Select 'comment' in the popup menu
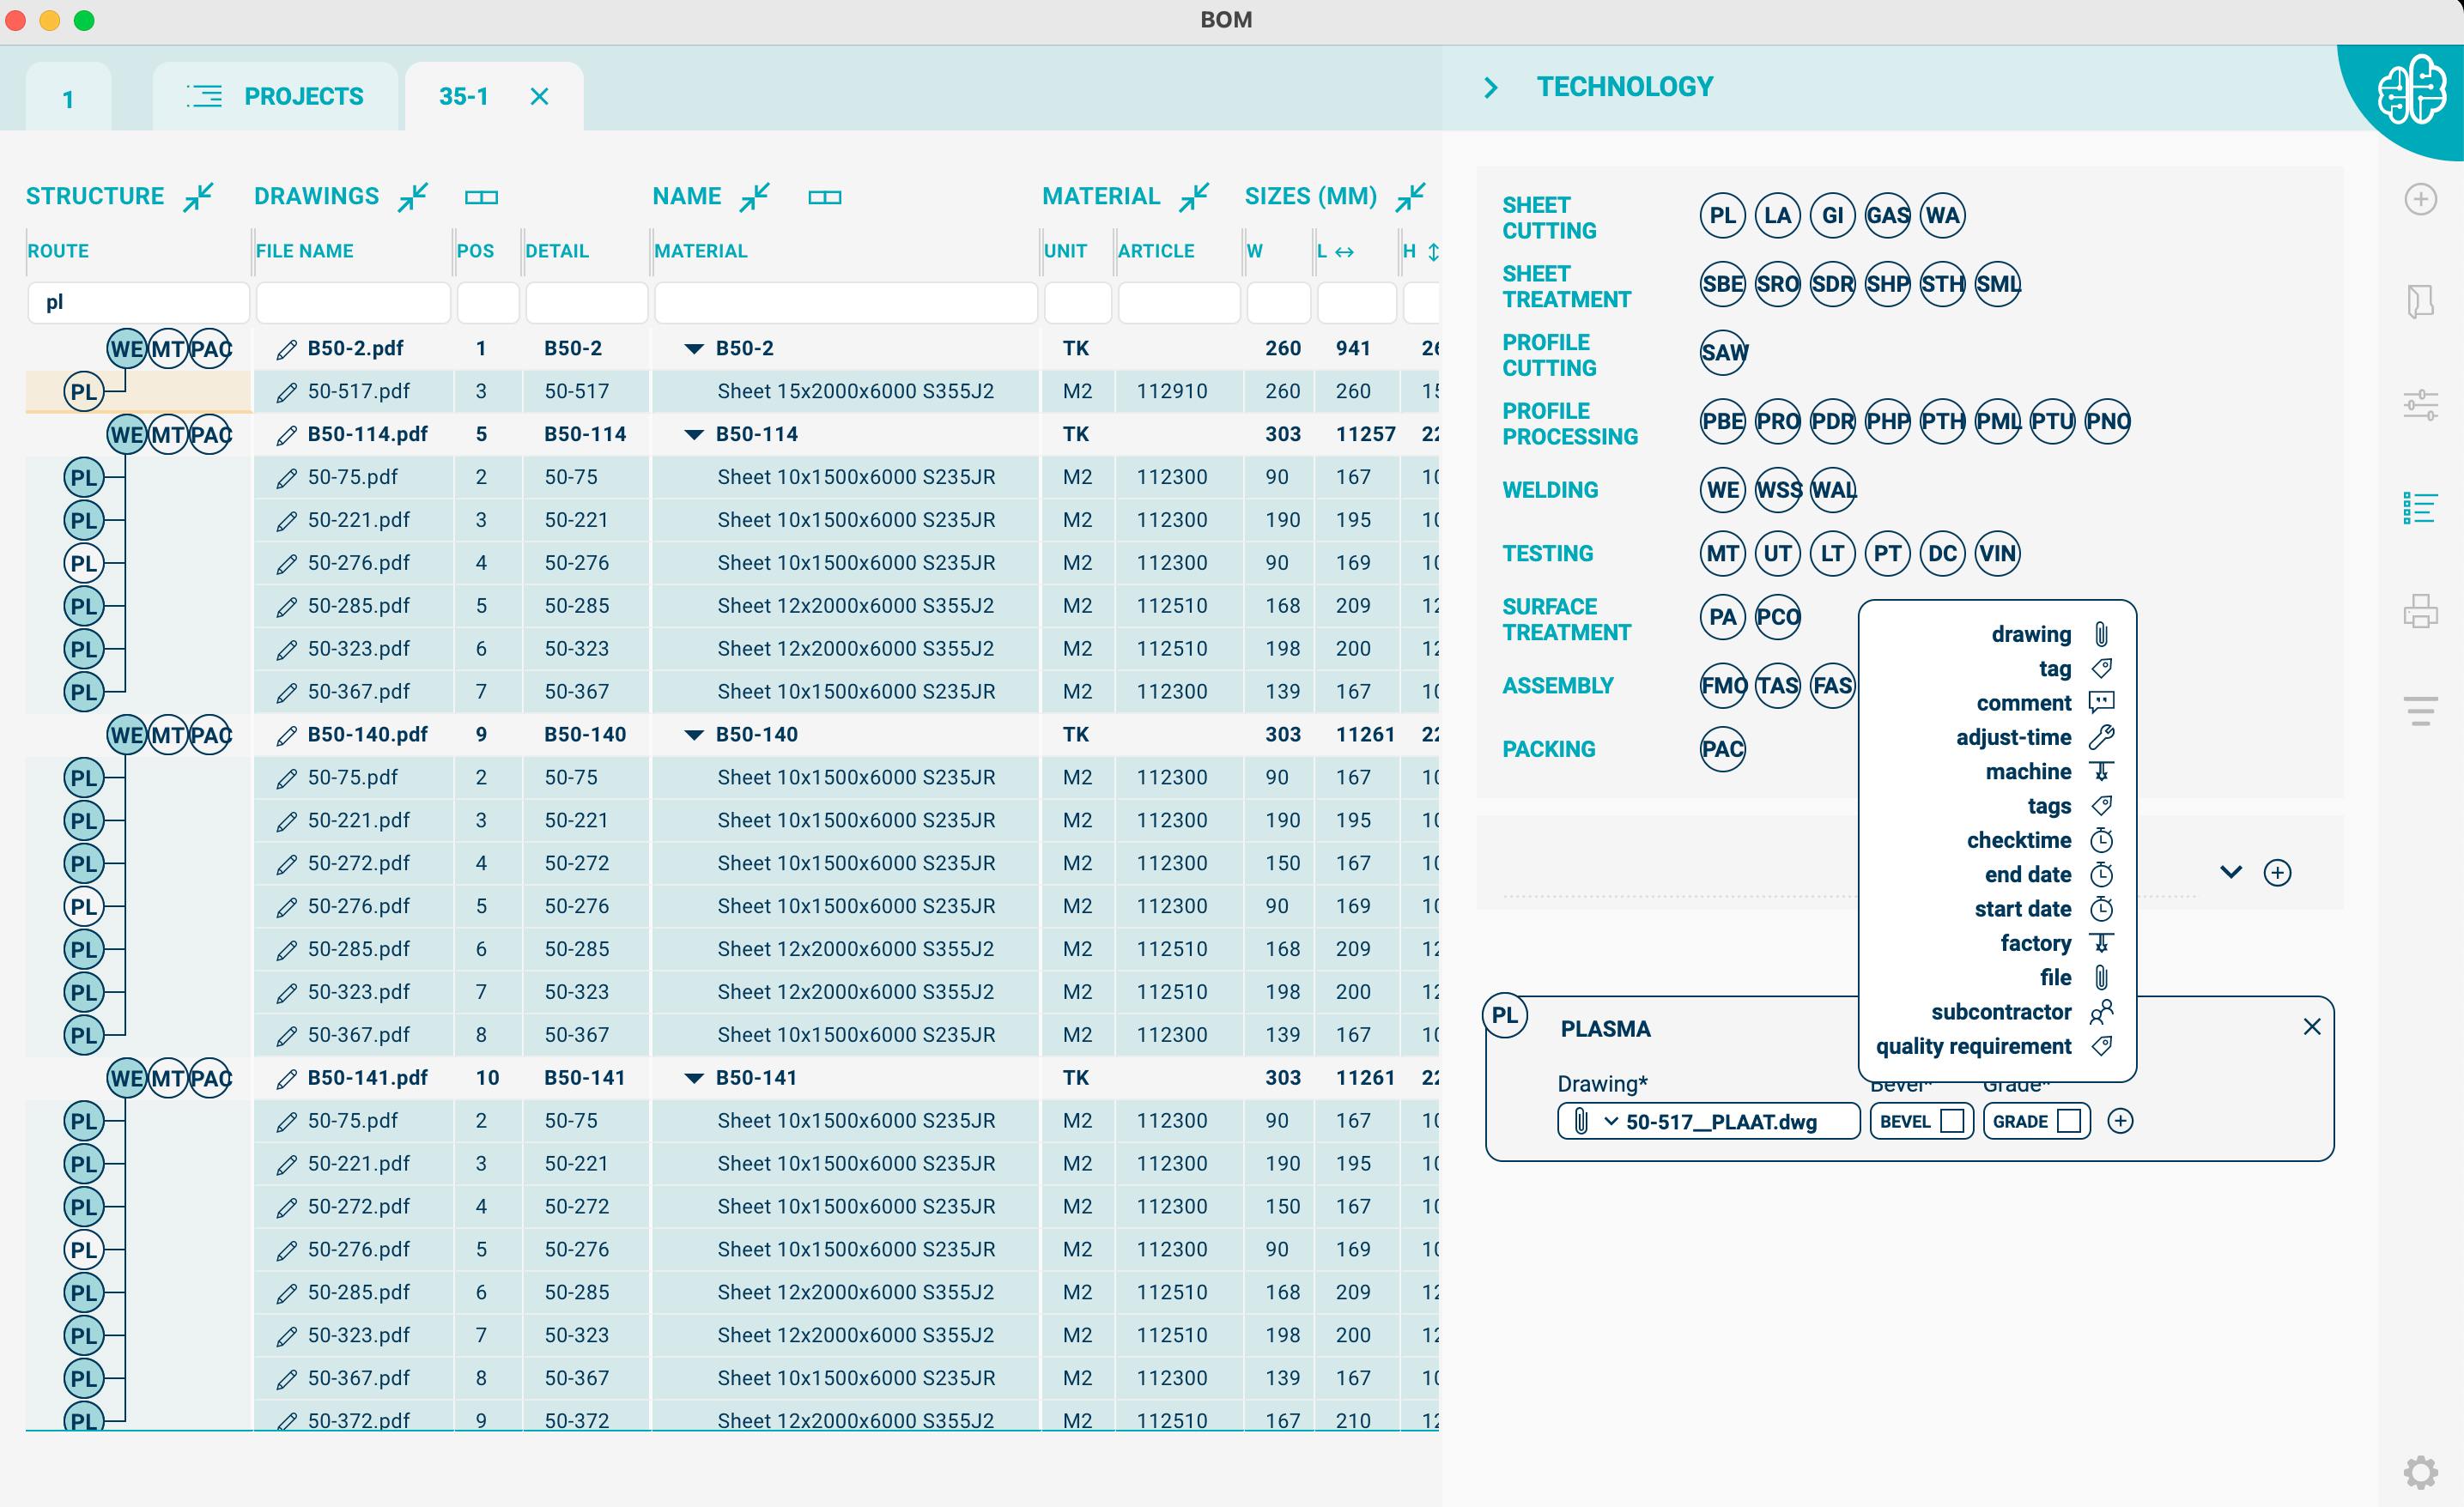 pyautogui.click(x=2044, y=703)
